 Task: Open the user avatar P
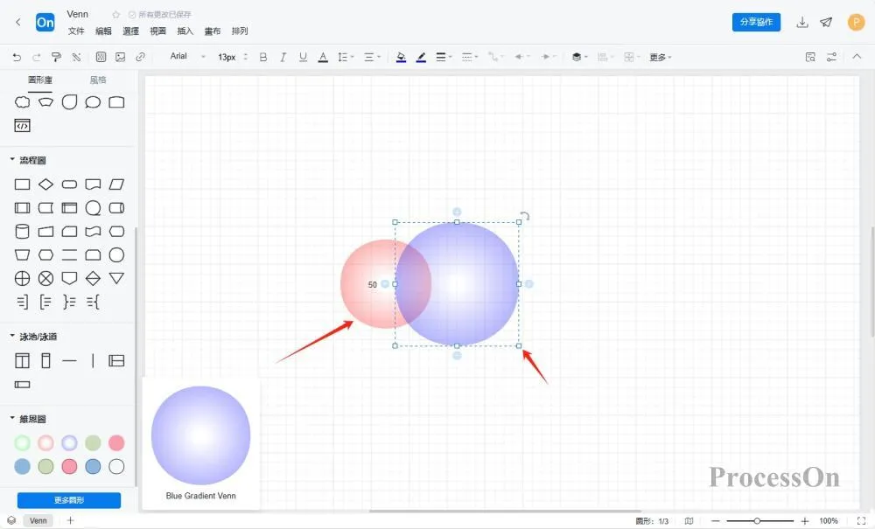(x=856, y=23)
